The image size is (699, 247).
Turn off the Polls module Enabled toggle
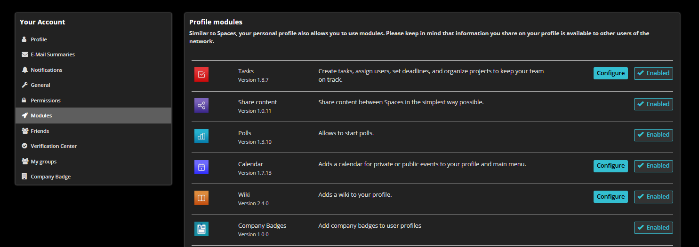click(653, 135)
